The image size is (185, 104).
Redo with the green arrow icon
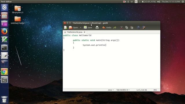coord(115,27)
